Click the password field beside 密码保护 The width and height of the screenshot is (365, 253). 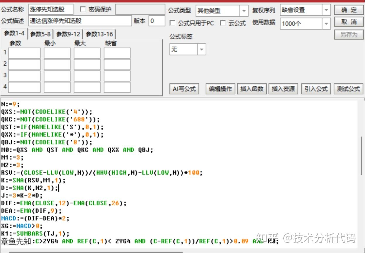[140, 9]
